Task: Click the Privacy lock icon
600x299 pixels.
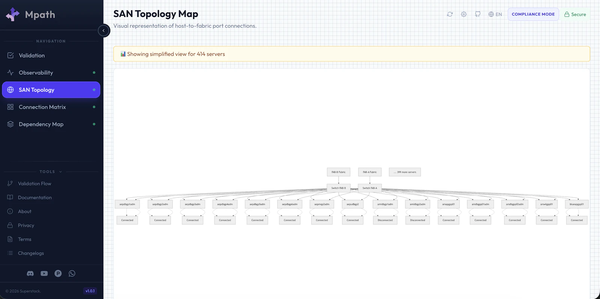Action: pos(10,225)
